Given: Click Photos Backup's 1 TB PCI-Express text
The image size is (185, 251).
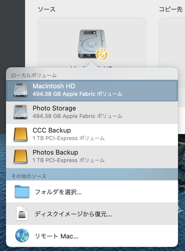Looking at the screenshot, I should point(69,160).
